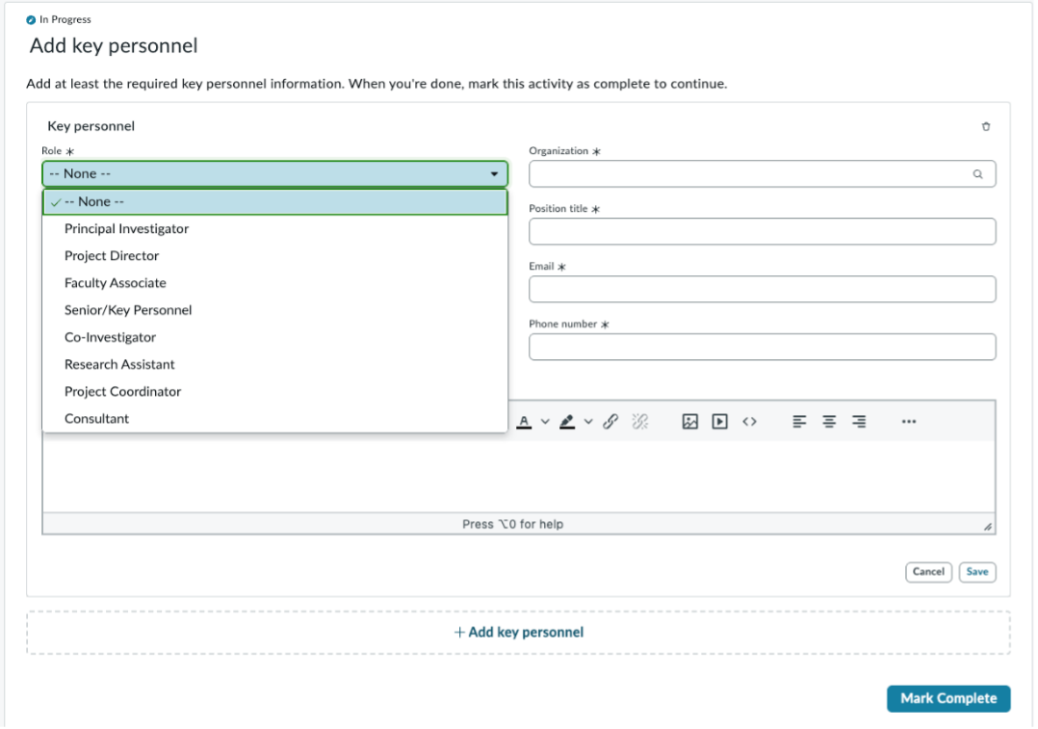1038x729 pixels.
Task: Choose Co-Investigator role
Action: 274,338
